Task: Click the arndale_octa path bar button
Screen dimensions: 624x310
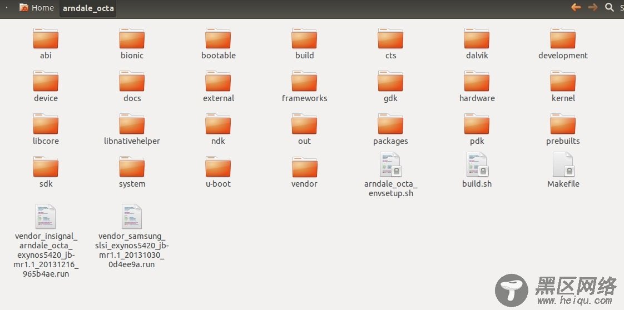Action: (x=88, y=8)
